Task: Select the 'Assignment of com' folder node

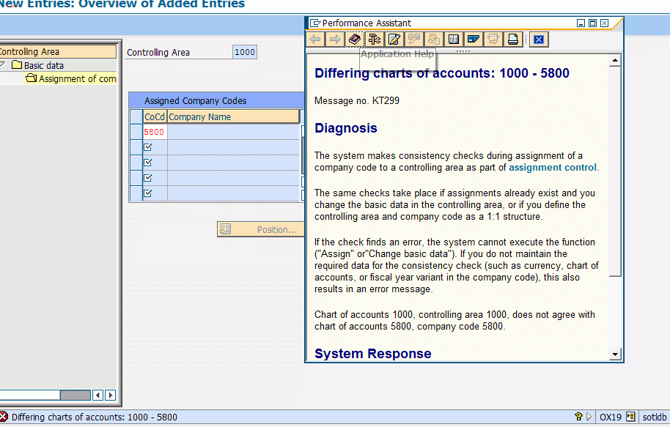Action: pyautogui.click(x=71, y=78)
